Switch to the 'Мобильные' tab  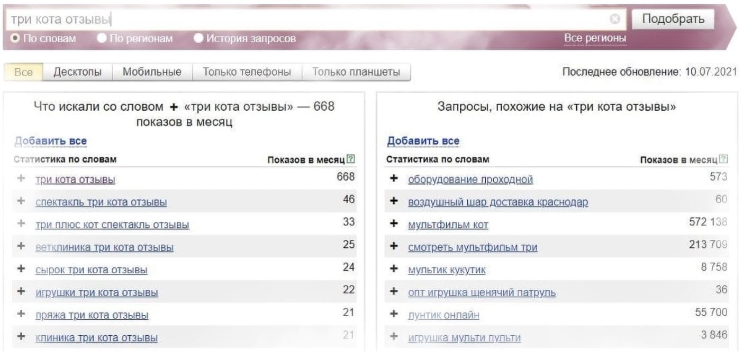pos(152,72)
